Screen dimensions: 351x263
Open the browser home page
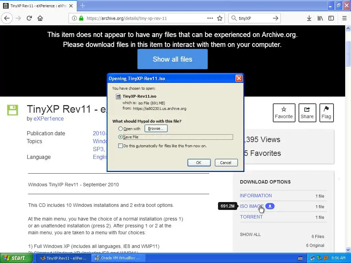(40, 18)
